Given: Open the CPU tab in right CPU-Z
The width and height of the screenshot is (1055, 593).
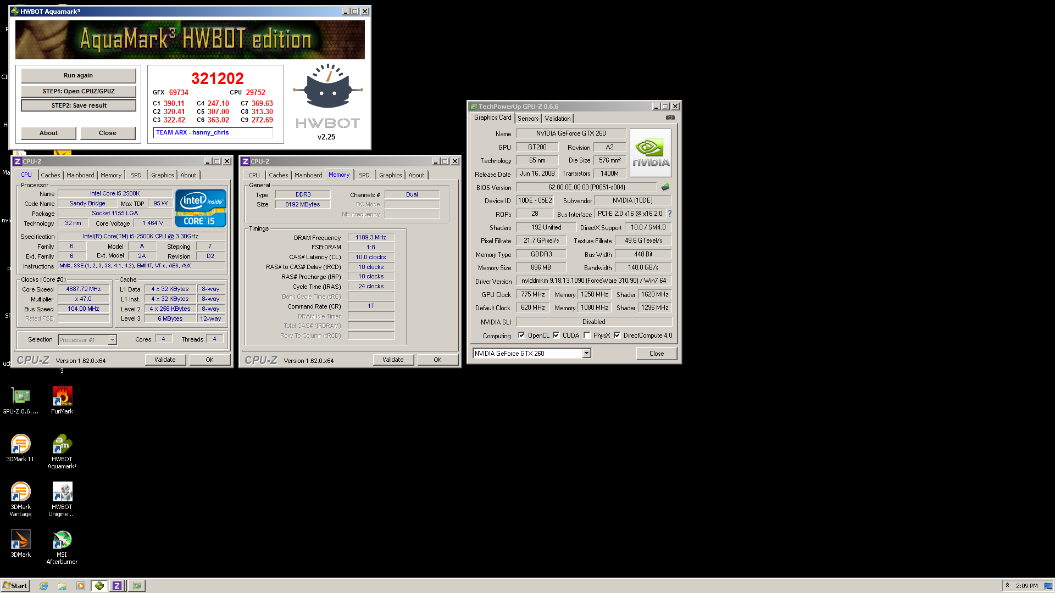Looking at the screenshot, I should pyautogui.click(x=254, y=175).
